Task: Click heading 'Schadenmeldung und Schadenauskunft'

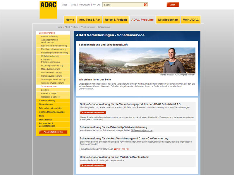Action: click(103, 45)
